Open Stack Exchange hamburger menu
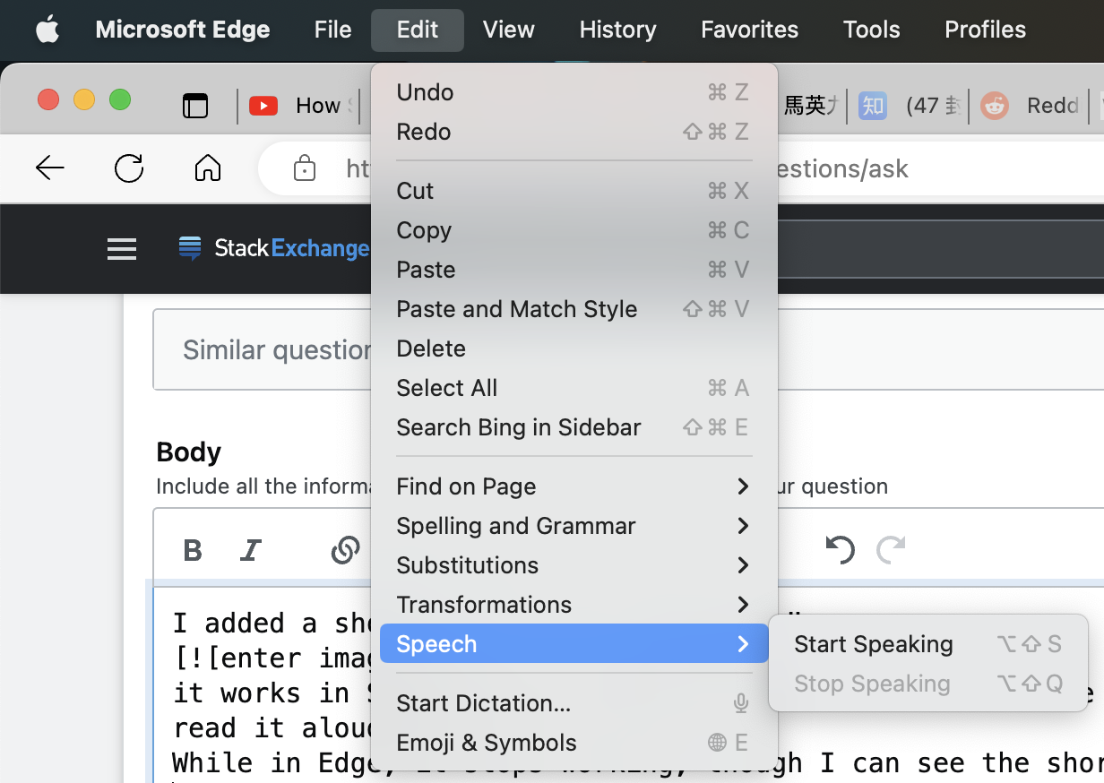This screenshot has height=783, width=1104. pos(122,249)
